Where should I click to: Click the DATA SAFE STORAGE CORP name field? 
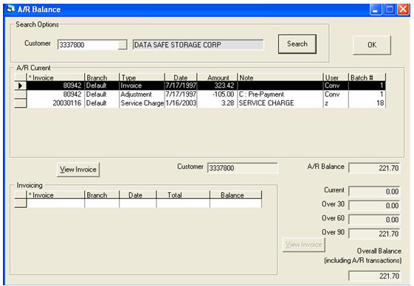tap(198, 44)
